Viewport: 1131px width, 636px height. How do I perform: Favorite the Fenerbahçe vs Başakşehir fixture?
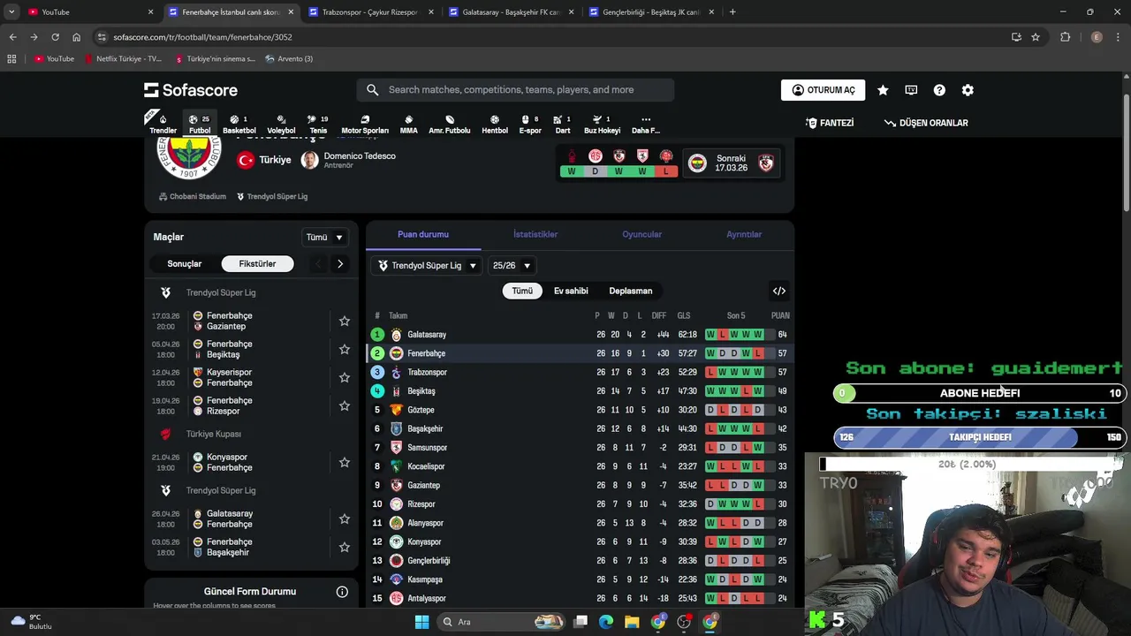tap(345, 547)
